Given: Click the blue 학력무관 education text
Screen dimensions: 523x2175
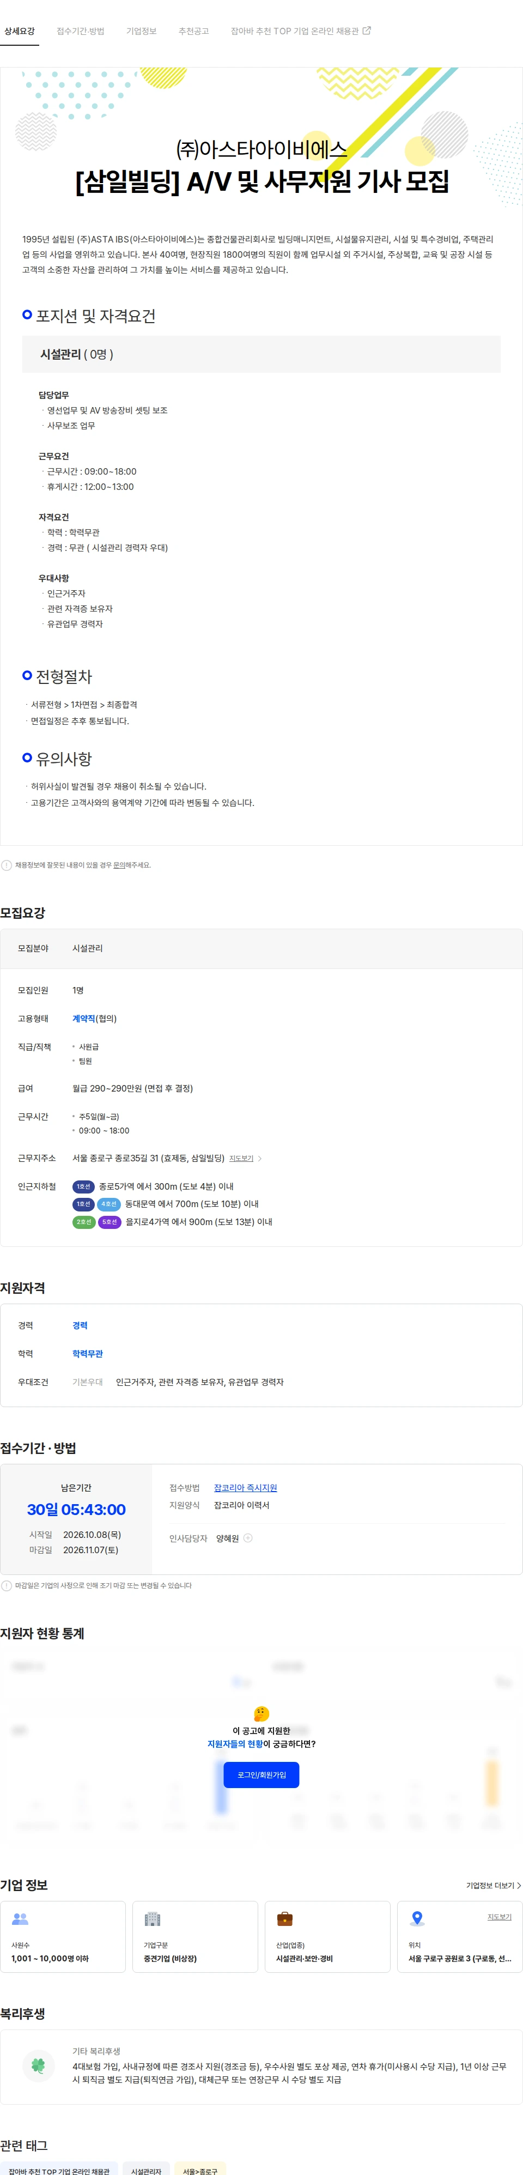Looking at the screenshot, I should pos(88,1354).
